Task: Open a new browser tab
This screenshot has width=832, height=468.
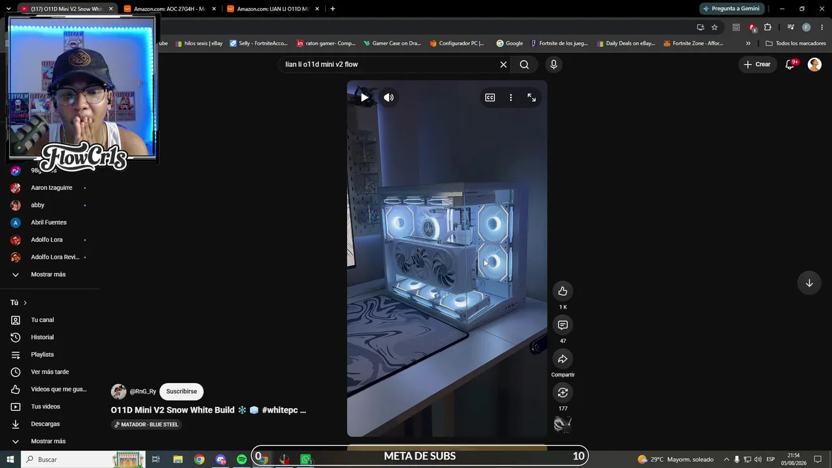Action: tap(333, 9)
